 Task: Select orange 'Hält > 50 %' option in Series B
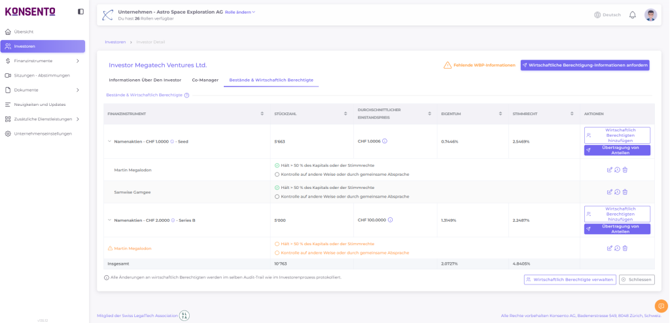tap(277, 244)
